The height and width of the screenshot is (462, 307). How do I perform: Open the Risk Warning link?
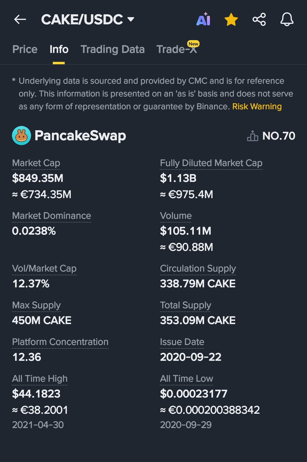[x=257, y=106]
